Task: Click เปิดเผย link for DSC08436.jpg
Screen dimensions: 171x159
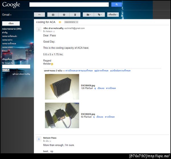Action: 101,88
